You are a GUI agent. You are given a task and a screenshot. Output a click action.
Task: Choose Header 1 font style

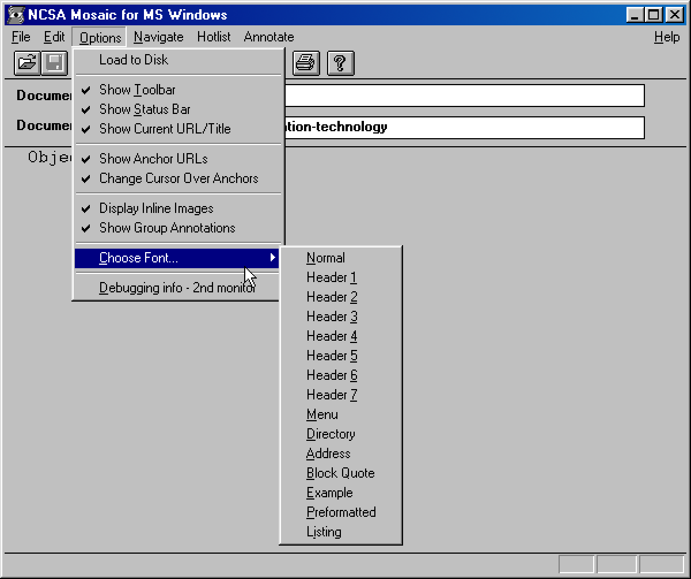(331, 277)
